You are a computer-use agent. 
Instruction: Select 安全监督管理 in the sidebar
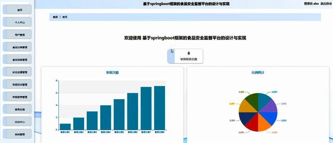[x=17, y=72]
